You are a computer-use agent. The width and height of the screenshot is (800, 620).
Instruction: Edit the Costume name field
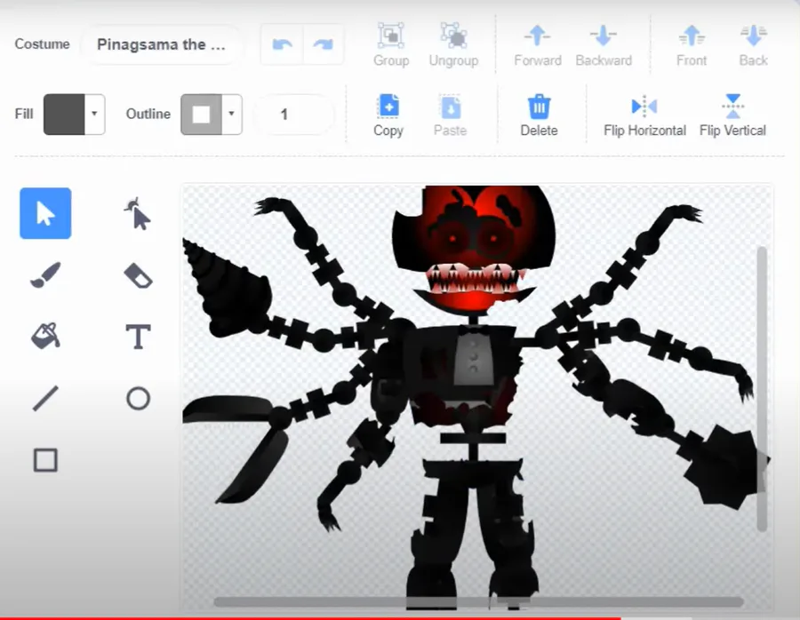click(x=161, y=44)
